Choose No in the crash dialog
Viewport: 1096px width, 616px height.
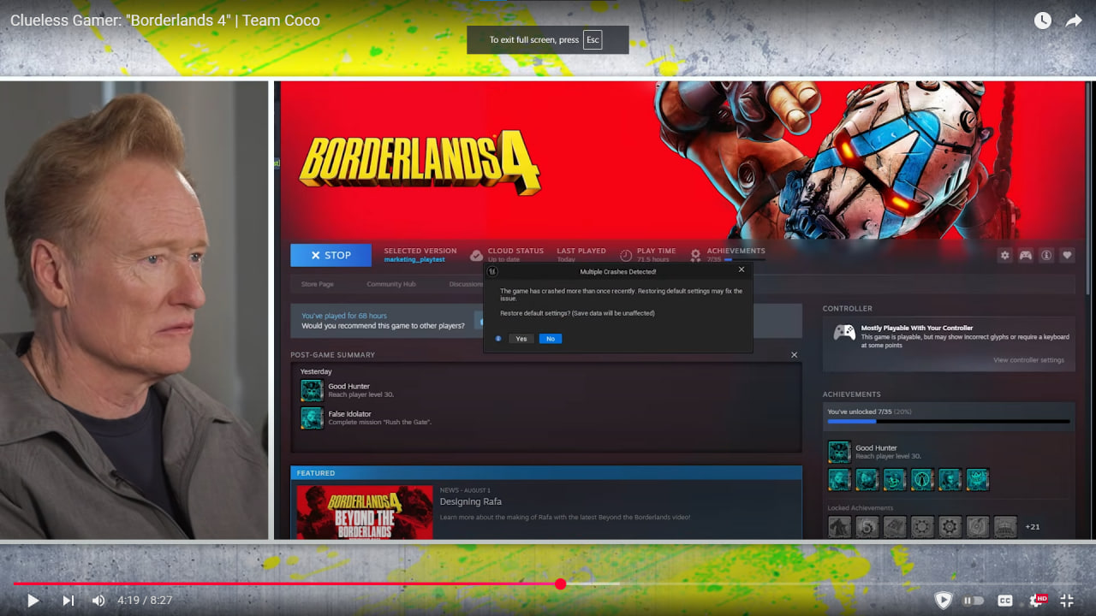551,339
